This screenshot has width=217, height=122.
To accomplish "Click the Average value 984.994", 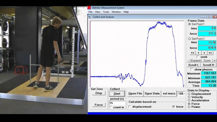I will click(x=209, y=81).
